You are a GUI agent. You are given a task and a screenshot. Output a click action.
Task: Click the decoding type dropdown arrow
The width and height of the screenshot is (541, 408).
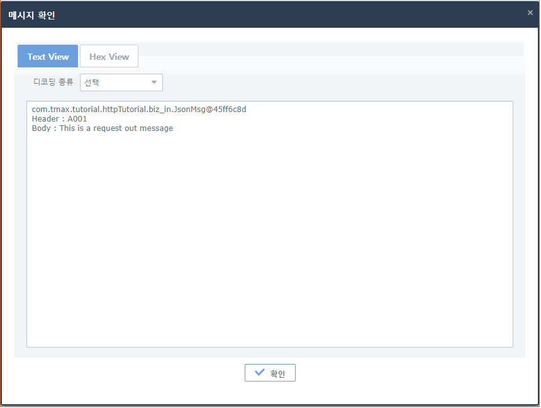(154, 82)
